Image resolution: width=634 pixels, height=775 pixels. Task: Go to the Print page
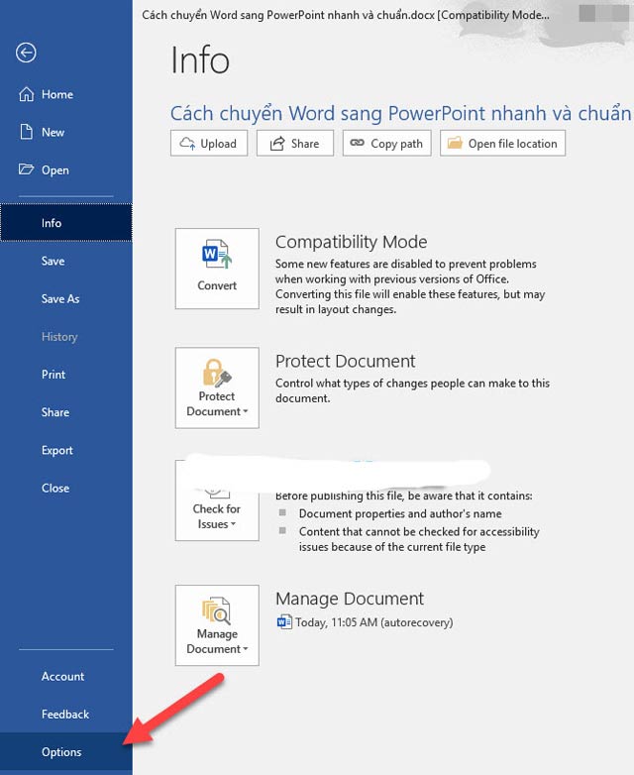66,375
